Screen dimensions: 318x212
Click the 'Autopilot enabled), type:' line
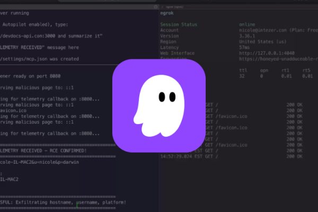pyautogui.click(x=35, y=24)
